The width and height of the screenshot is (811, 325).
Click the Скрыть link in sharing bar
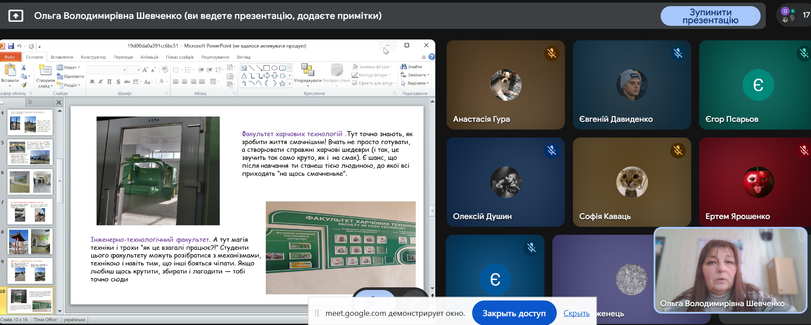(576, 313)
